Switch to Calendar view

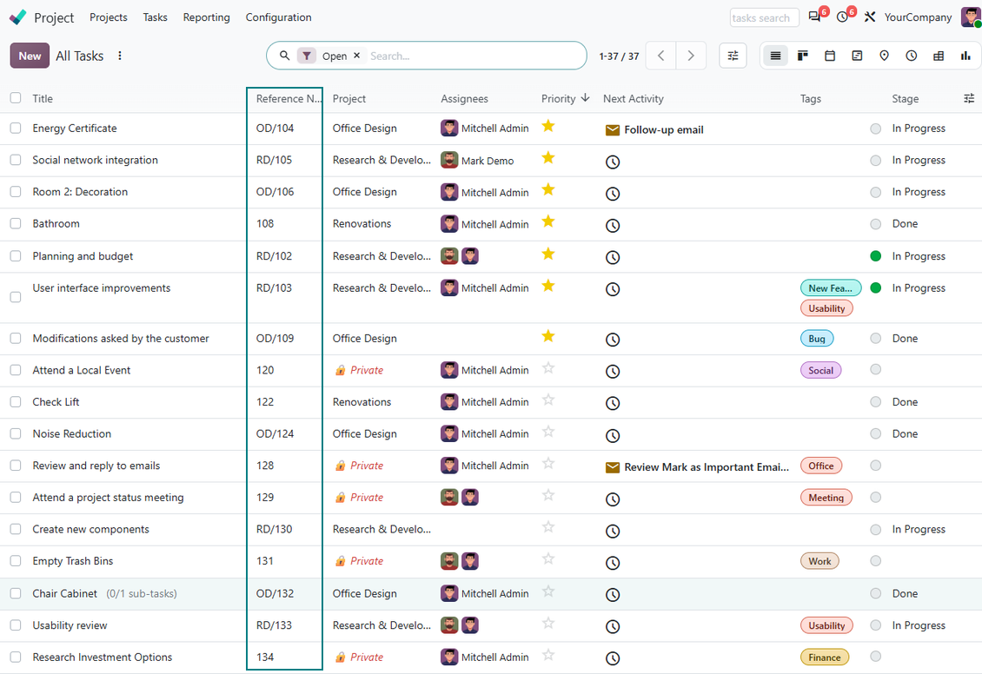pos(830,56)
